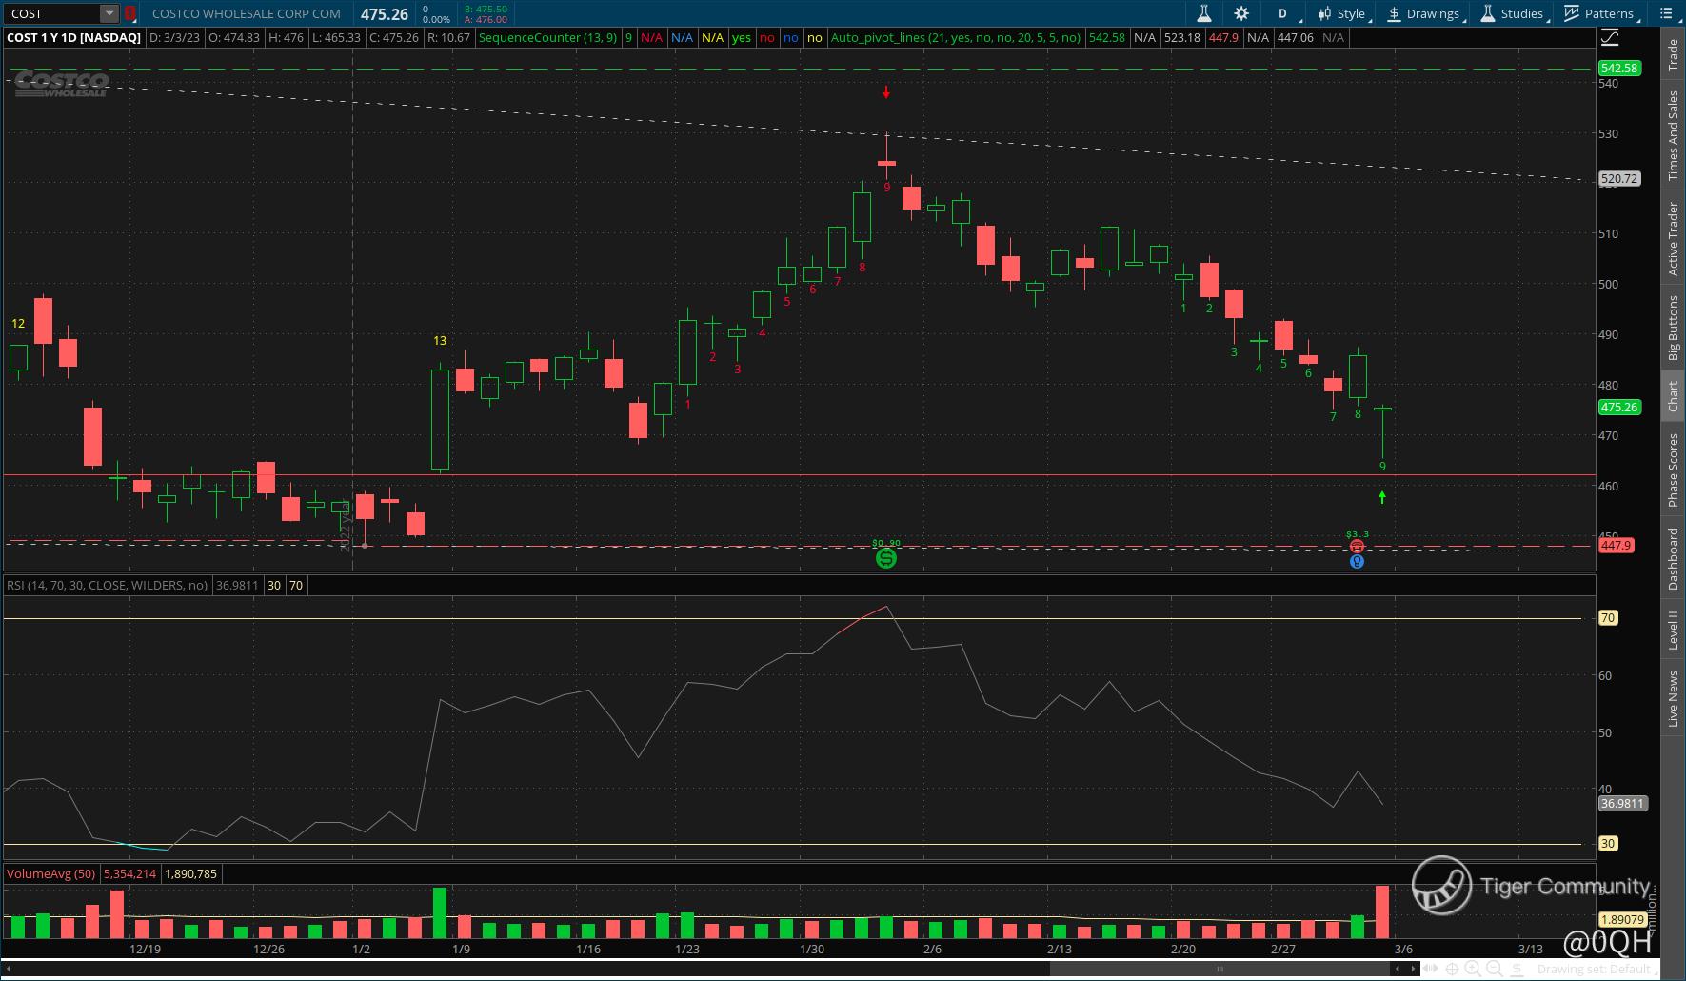The width and height of the screenshot is (1686, 981).
Task: Click the RSI (14, 70, 30, CLOSE, WILDERS, no) label
Action: 107,585
